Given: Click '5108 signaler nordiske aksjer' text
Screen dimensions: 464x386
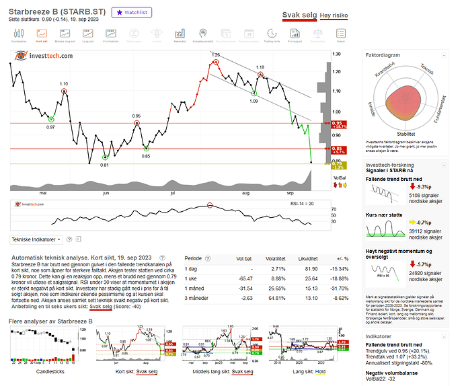Looking at the screenshot, I should click(x=426, y=198).
